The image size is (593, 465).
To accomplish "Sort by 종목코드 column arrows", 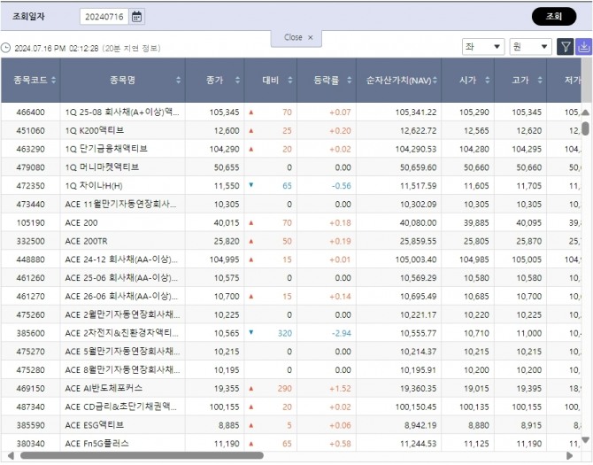I will (x=54, y=81).
